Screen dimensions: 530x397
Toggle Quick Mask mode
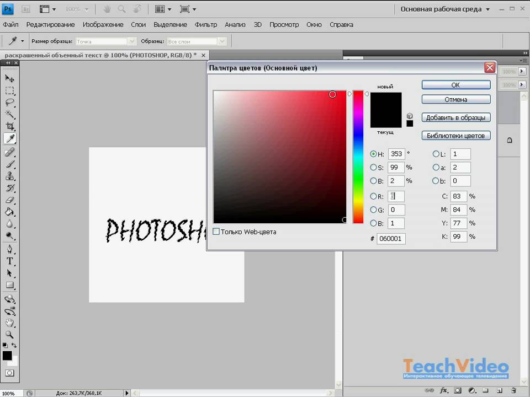tap(9, 373)
